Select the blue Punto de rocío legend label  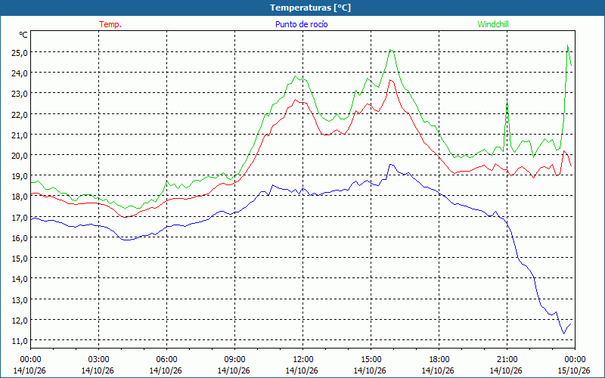click(301, 24)
